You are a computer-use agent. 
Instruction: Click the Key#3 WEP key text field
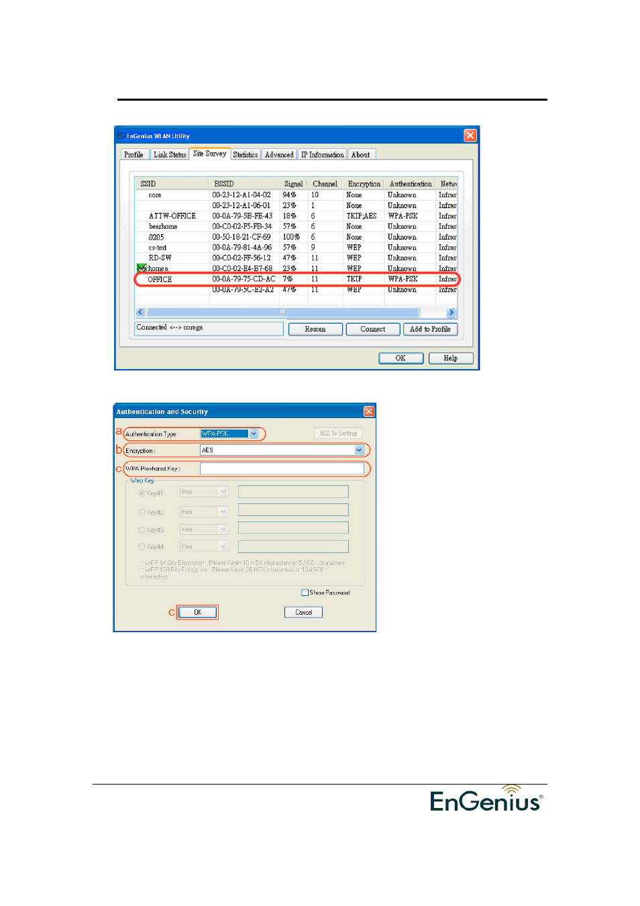293,528
